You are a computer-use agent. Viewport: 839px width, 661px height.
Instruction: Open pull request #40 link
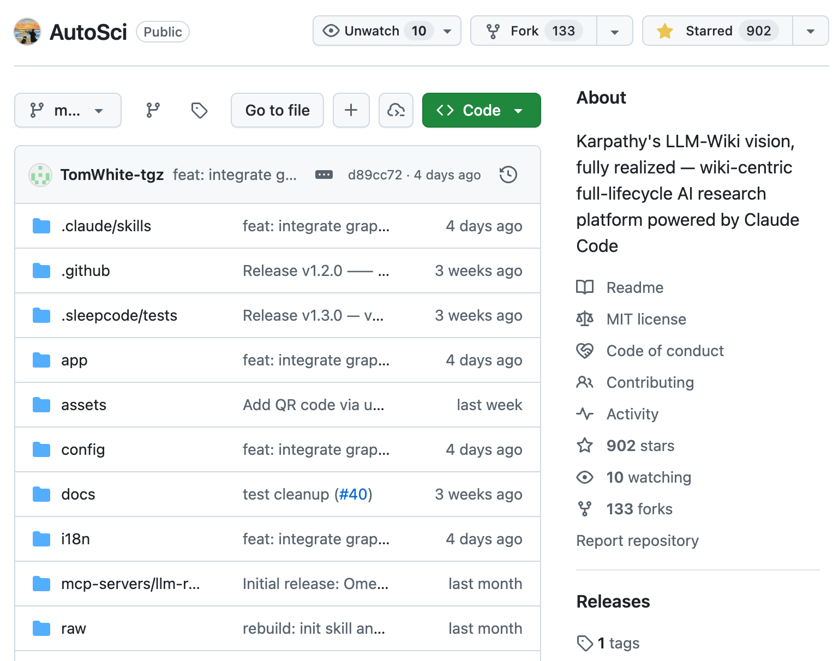tap(353, 494)
